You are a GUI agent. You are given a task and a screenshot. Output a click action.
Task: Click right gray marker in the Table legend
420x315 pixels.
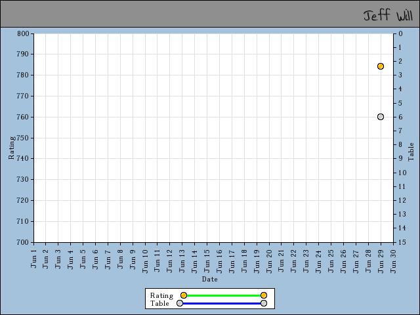click(x=264, y=303)
